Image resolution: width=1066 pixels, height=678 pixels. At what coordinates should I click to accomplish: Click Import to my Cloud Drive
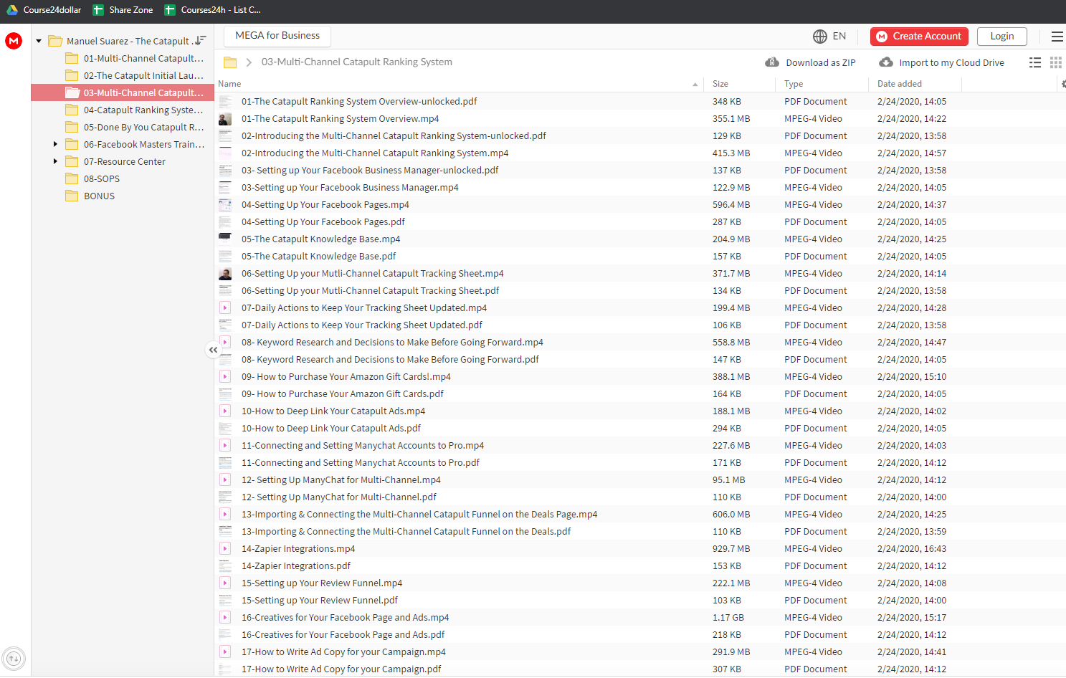point(951,63)
